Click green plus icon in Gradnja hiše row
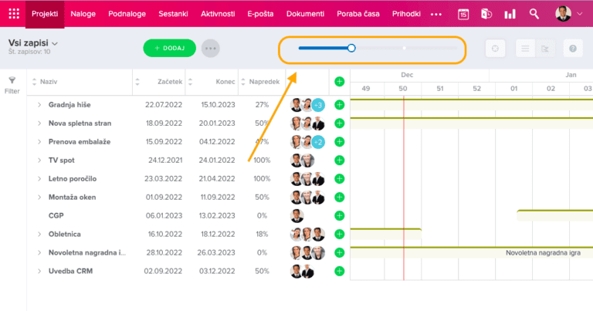Viewport: 593px width, 311px height. pyautogui.click(x=339, y=104)
